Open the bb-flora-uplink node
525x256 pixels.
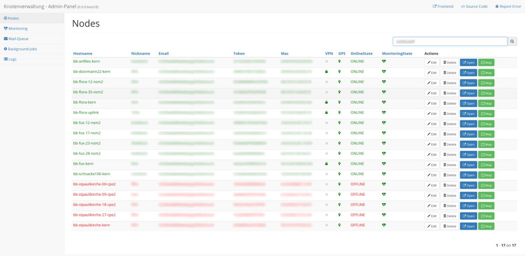[x=468, y=114]
